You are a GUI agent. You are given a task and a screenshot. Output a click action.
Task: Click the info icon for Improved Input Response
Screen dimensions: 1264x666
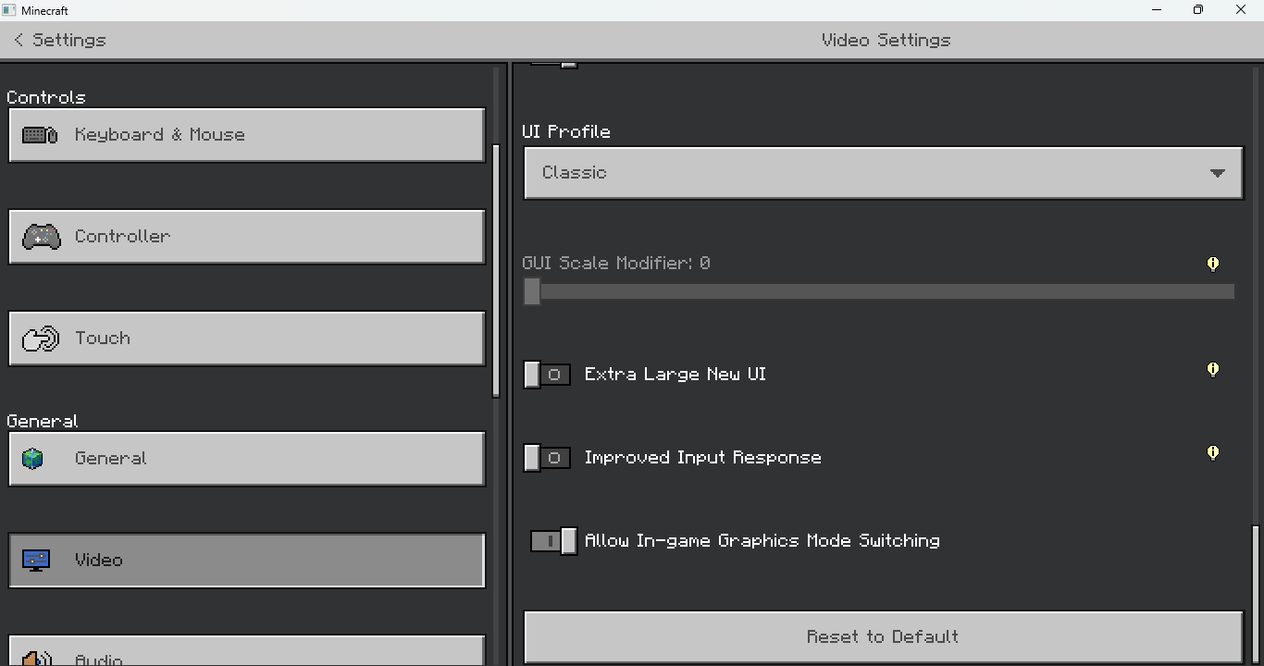pos(1212,453)
